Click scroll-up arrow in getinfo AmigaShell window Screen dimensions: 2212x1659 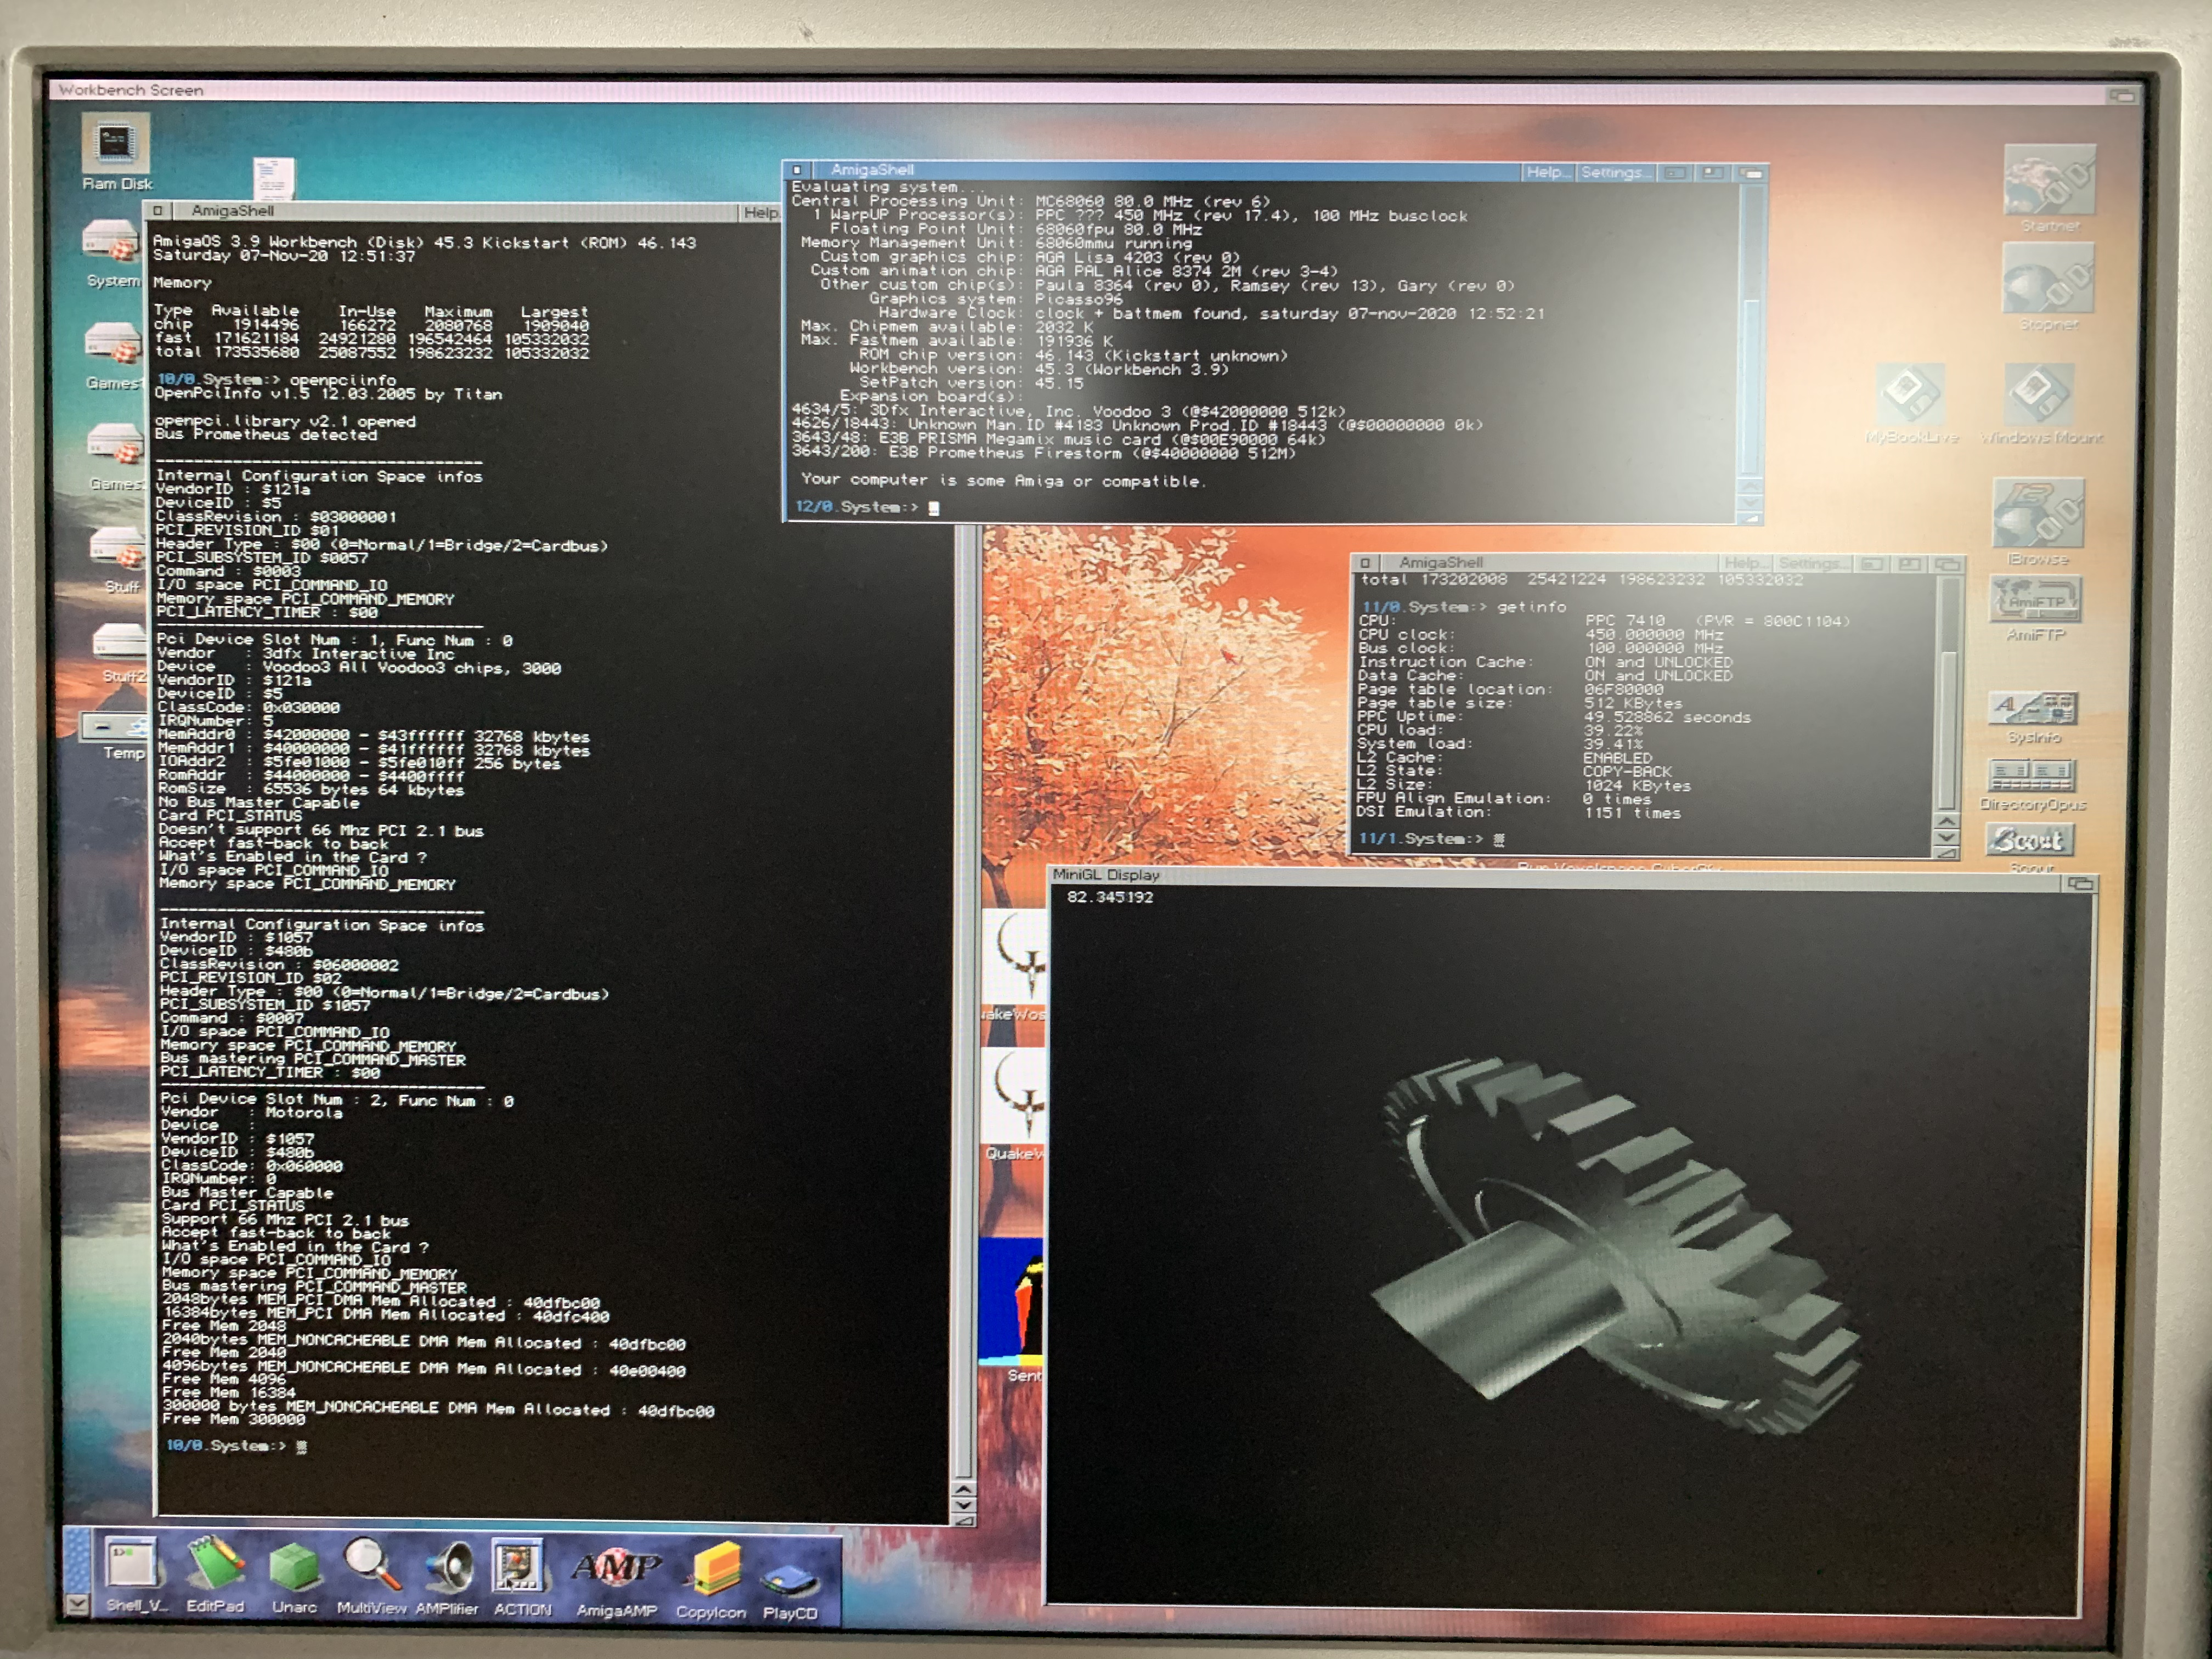[x=1946, y=821]
